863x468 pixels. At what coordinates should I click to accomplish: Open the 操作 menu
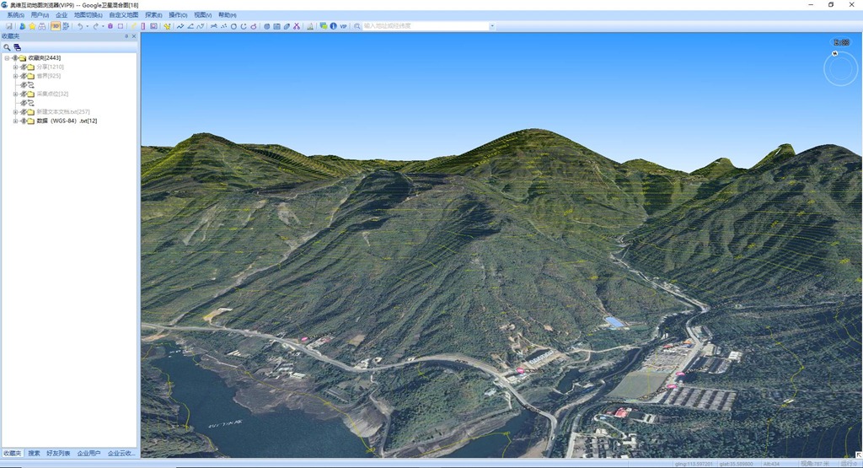tap(178, 15)
